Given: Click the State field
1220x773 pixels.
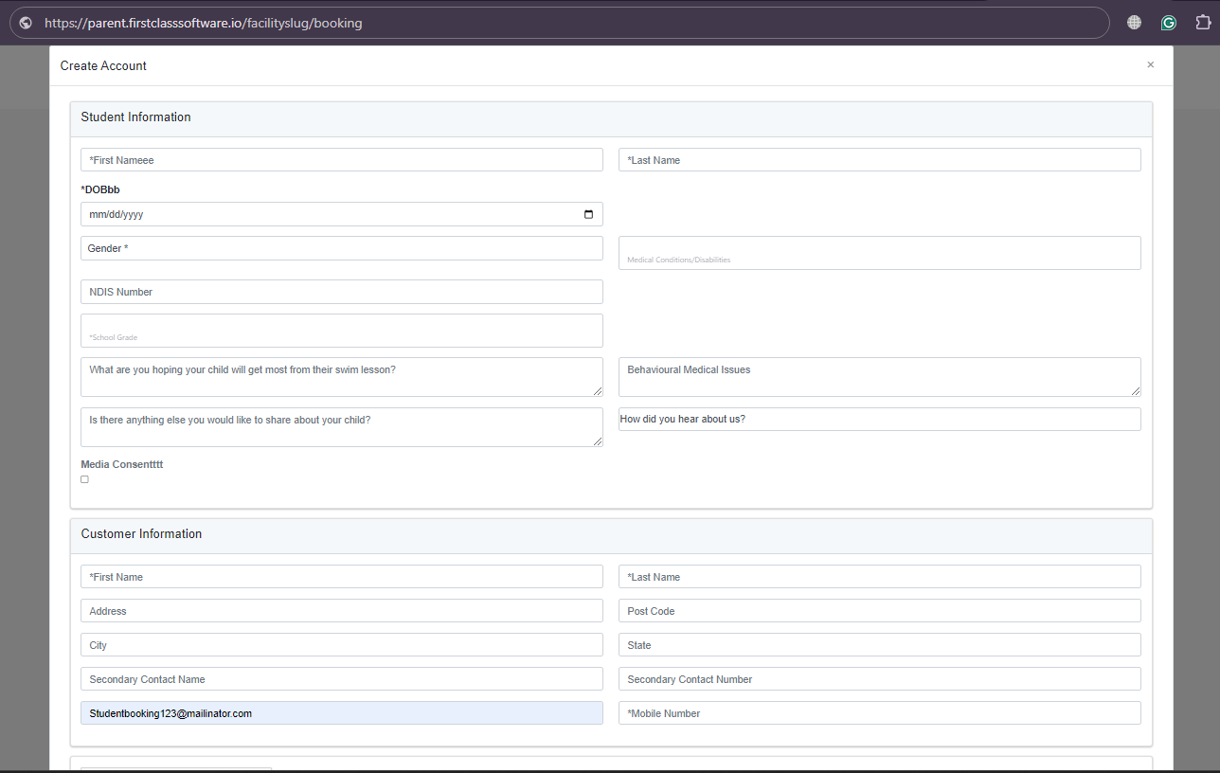Looking at the screenshot, I should tap(880, 645).
